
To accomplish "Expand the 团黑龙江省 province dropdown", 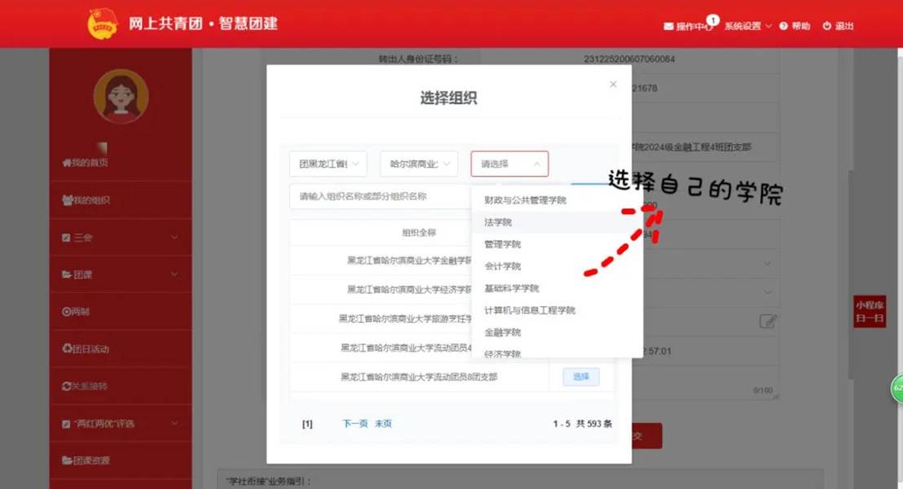I will click(328, 164).
